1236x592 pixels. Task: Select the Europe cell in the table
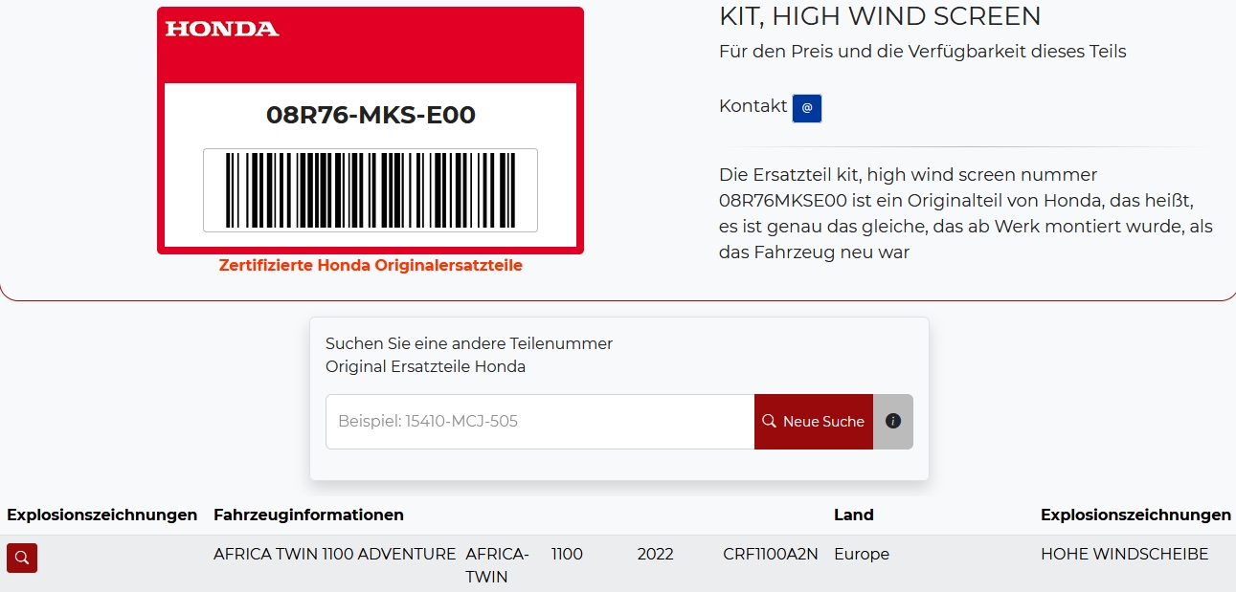(861, 554)
